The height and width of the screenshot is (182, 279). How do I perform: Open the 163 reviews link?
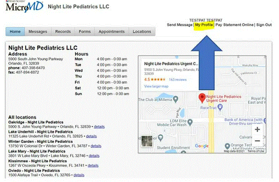pos(177,80)
